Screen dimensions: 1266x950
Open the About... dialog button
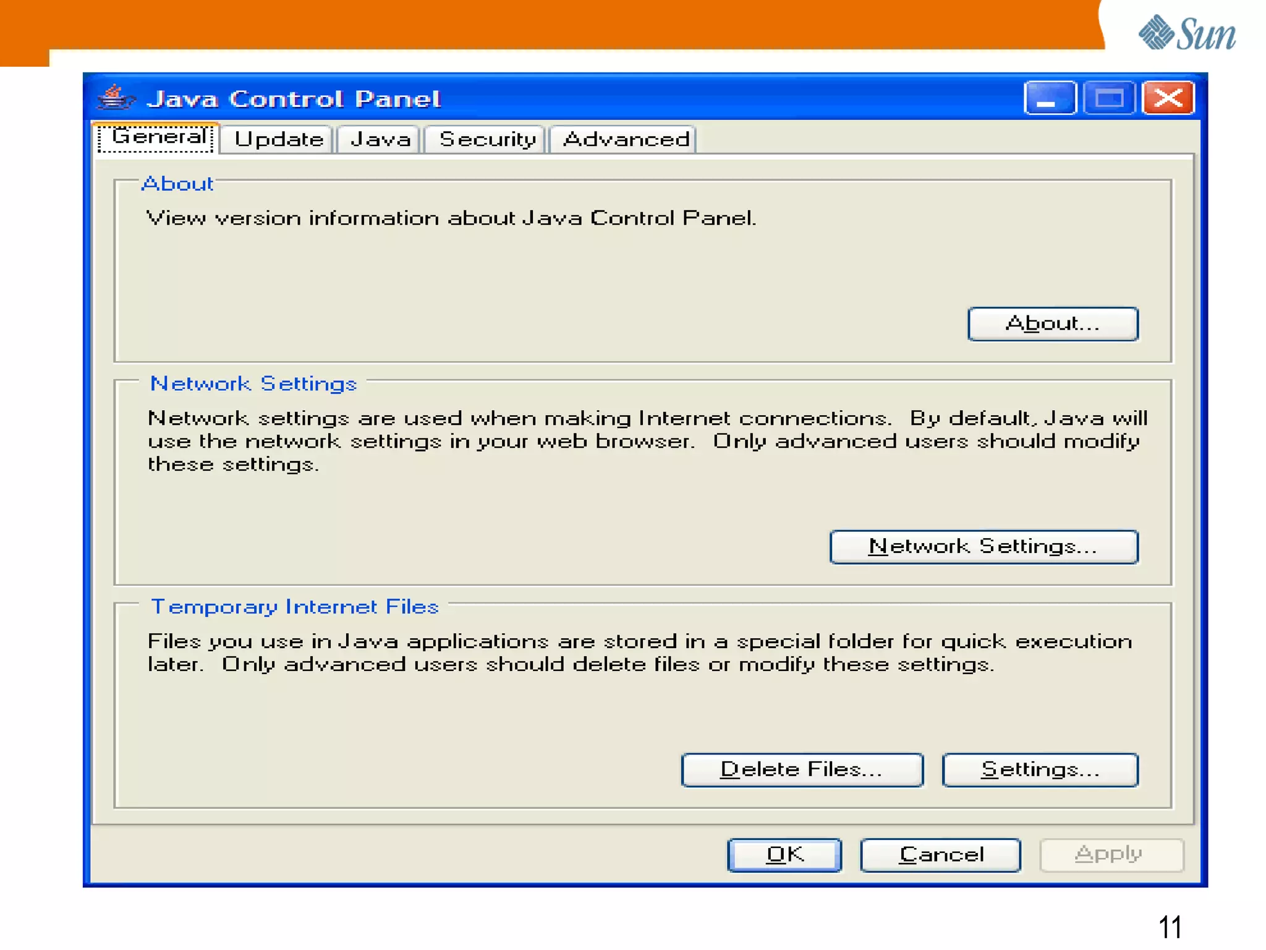pyautogui.click(x=1053, y=323)
